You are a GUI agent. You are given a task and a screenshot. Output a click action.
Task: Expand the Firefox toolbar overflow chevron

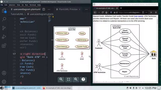(x=151, y=12)
